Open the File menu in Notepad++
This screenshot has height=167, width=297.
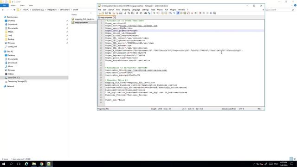tap(100, 10)
